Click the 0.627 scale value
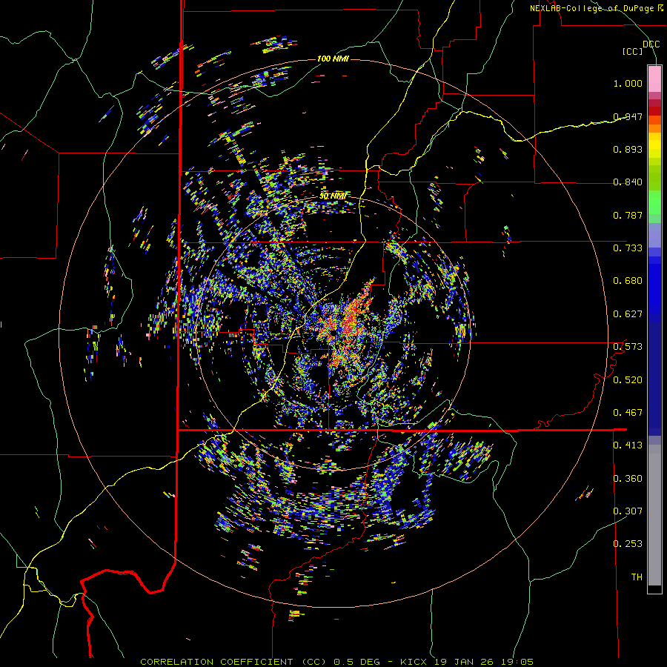 pyautogui.click(x=628, y=314)
